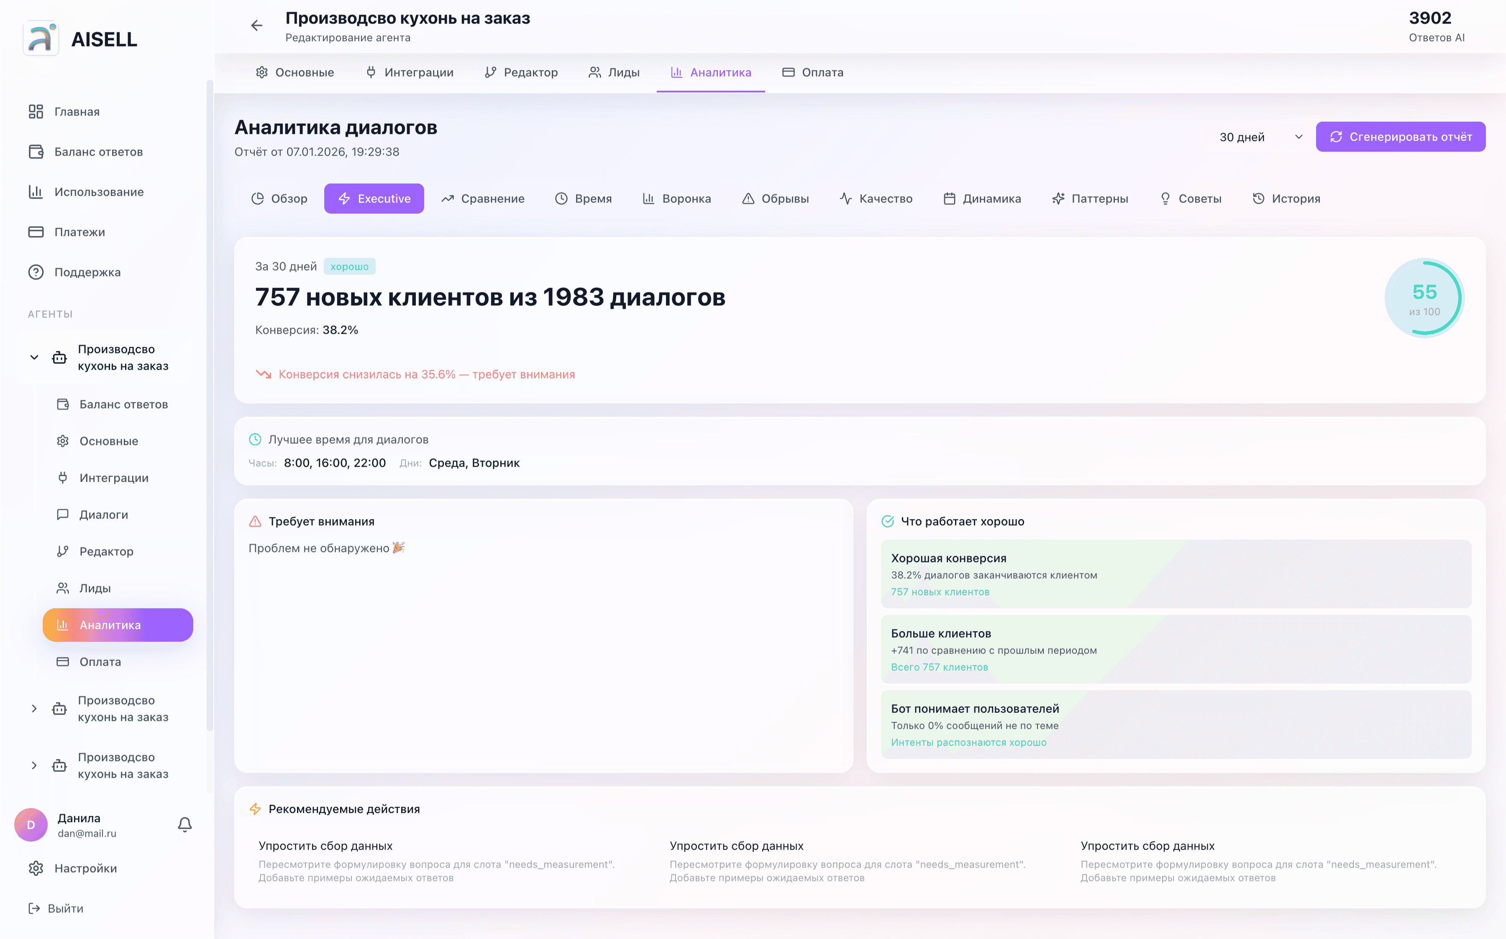Click the Сгенерировать отчёт button
The image size is (1506, 939).
[1401, 137]
